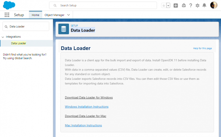Open the App Launcher grid
Screen dimensions: 221x137
[x=7, y=15]
